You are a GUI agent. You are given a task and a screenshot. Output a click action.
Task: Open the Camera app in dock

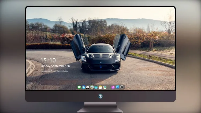pyautogui.click(x=122, y=87)
